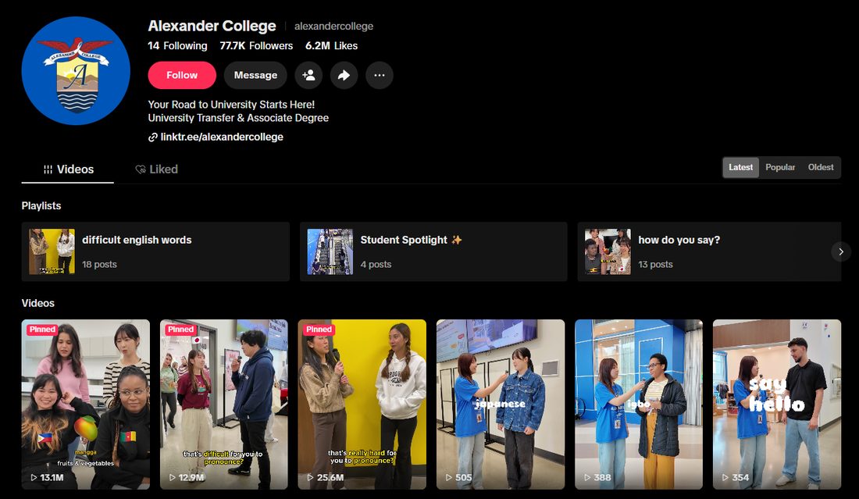Click the play icon beside 388 count
The image size is (859, 499).
[x=586, y=478]
